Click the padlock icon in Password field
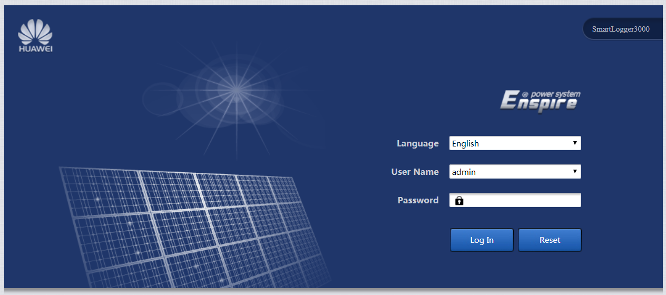The width and height of the screenshot is (666, 295). 459,201
